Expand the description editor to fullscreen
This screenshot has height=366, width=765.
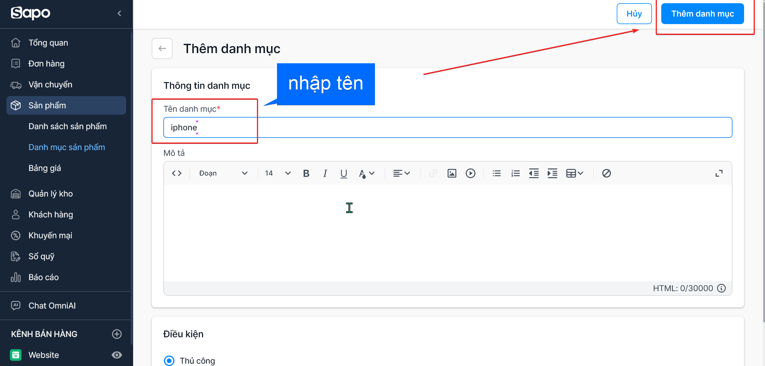click(x=719, y=174)
